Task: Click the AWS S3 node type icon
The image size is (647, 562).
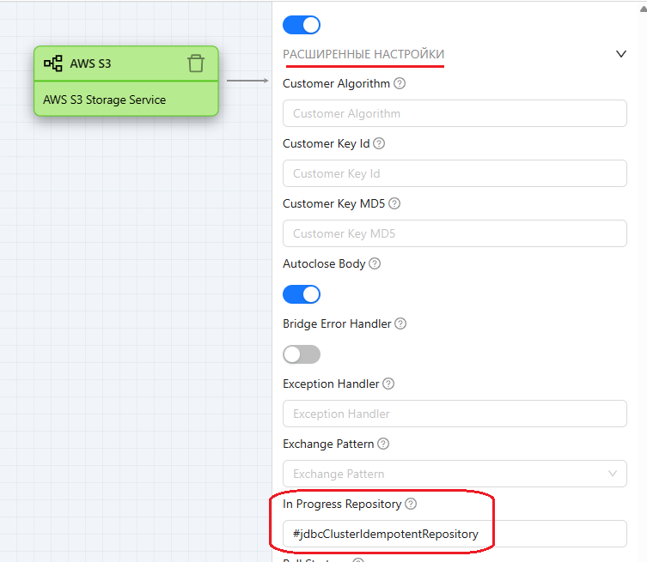Action: (53, 63)
